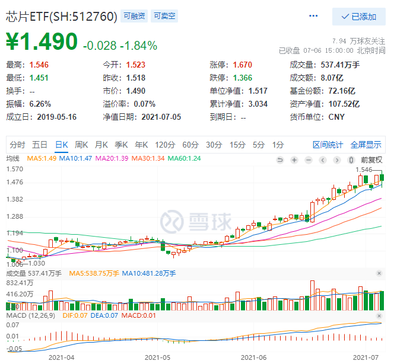Click the 1.030 low price marker on chart
The height and width of the screenshot is (364, 394).
coord(37,263)
